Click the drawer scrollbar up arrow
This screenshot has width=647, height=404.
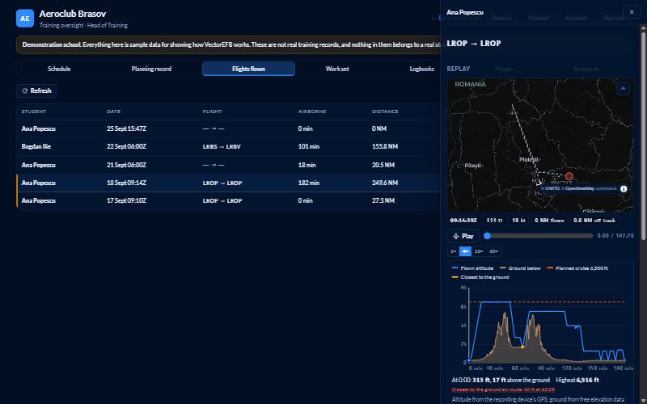[x=643, y=27]
